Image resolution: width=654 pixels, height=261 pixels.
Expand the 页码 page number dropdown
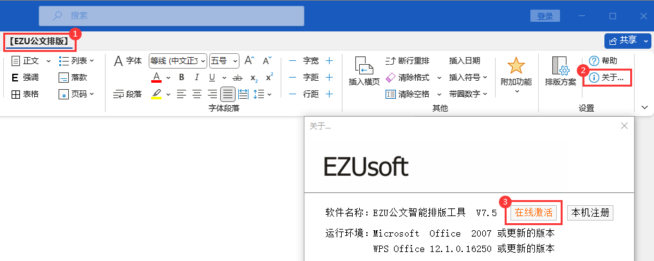click(77, 94)
